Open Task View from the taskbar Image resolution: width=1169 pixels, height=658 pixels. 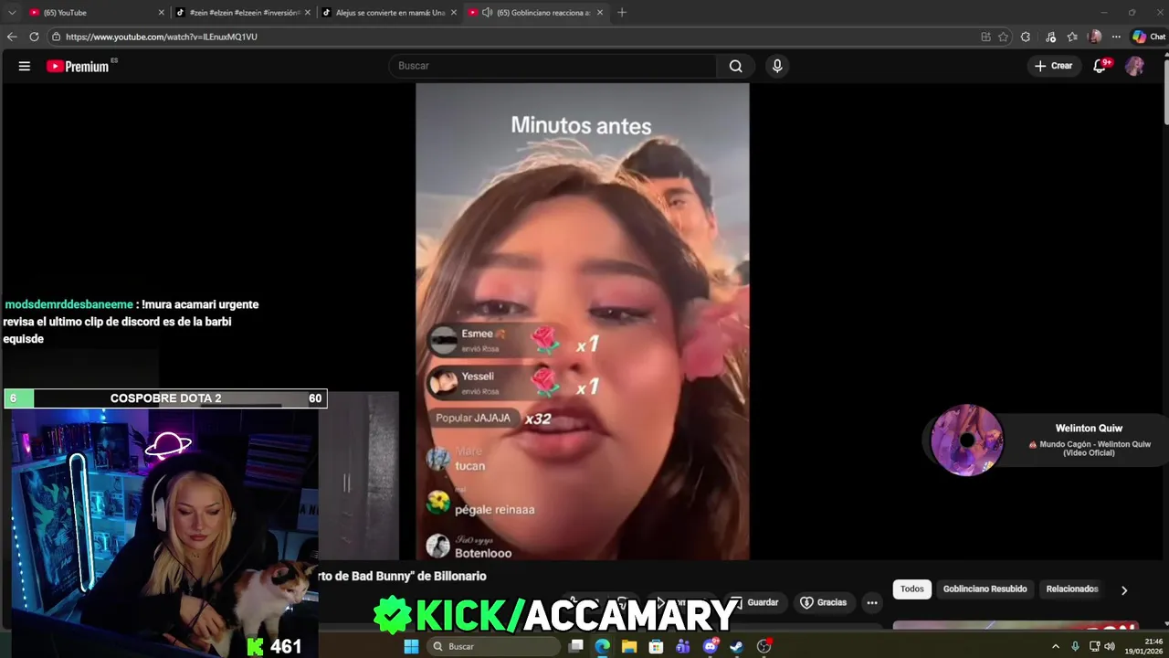[575, 646]
